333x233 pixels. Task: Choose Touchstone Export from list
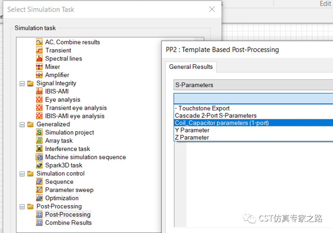point(204,108)
